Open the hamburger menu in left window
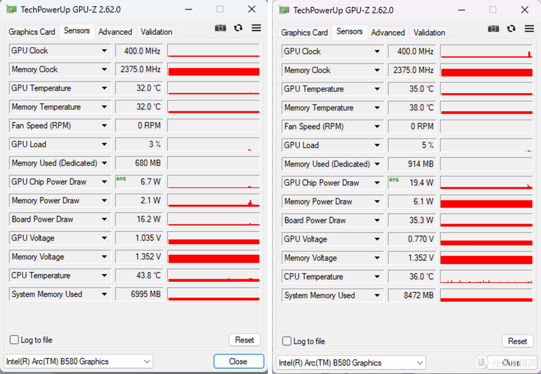This screenshot has height=374, width=541. tap(256, 28)
